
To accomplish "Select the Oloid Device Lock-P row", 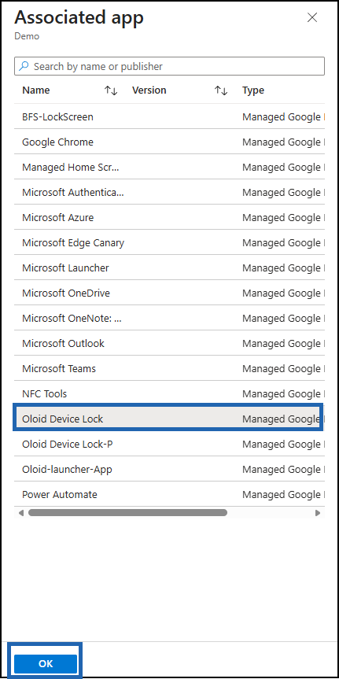I will pyautogui.click(x=169, y=445).
